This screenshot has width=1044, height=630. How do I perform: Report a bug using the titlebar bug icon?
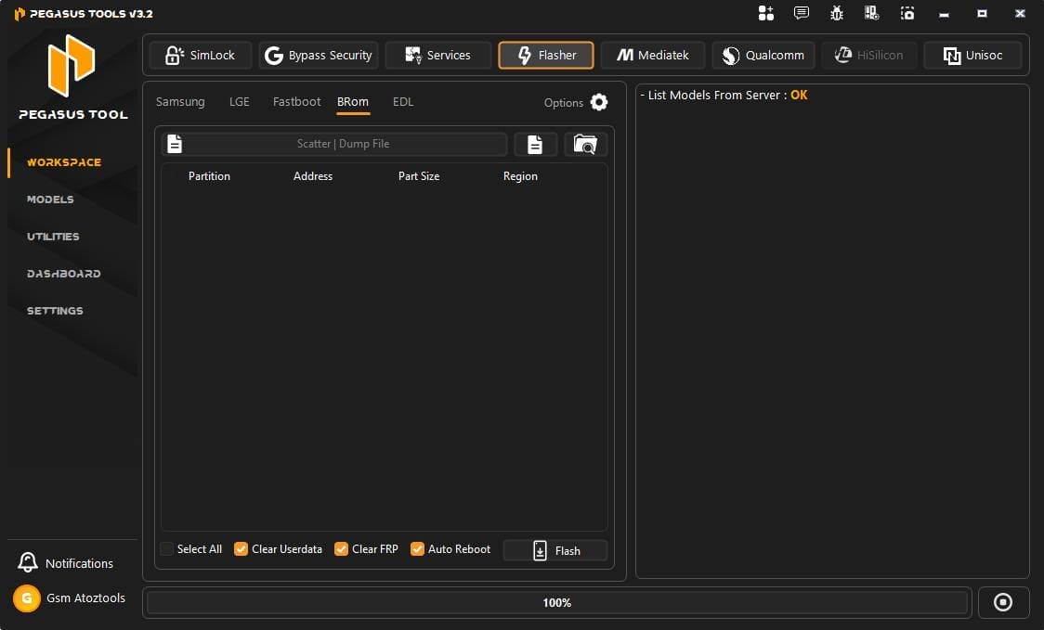coord(836,13)
